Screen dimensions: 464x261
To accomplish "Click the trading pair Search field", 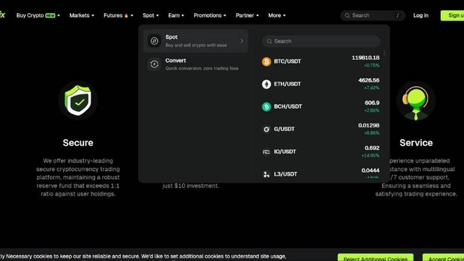I will 321,41.
